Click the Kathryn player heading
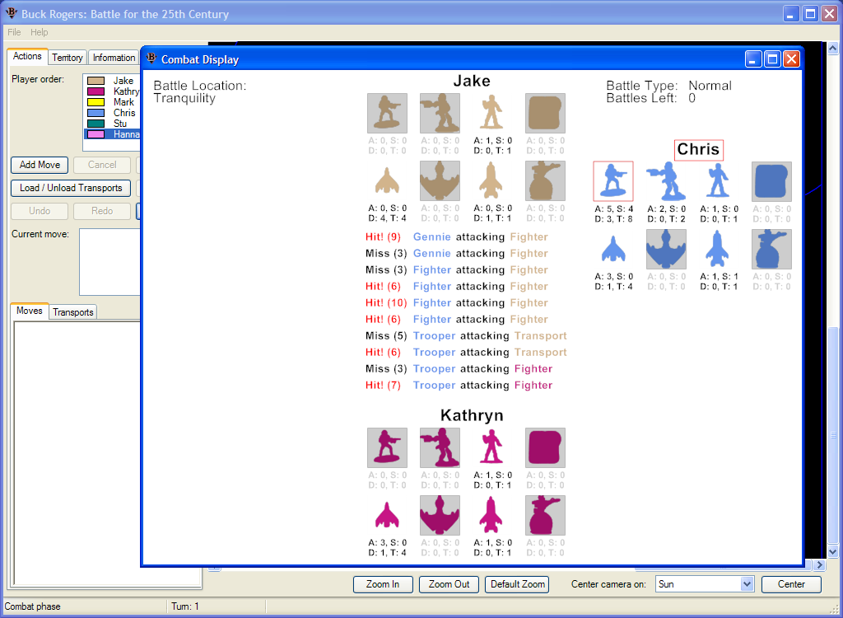 point(472,415)
